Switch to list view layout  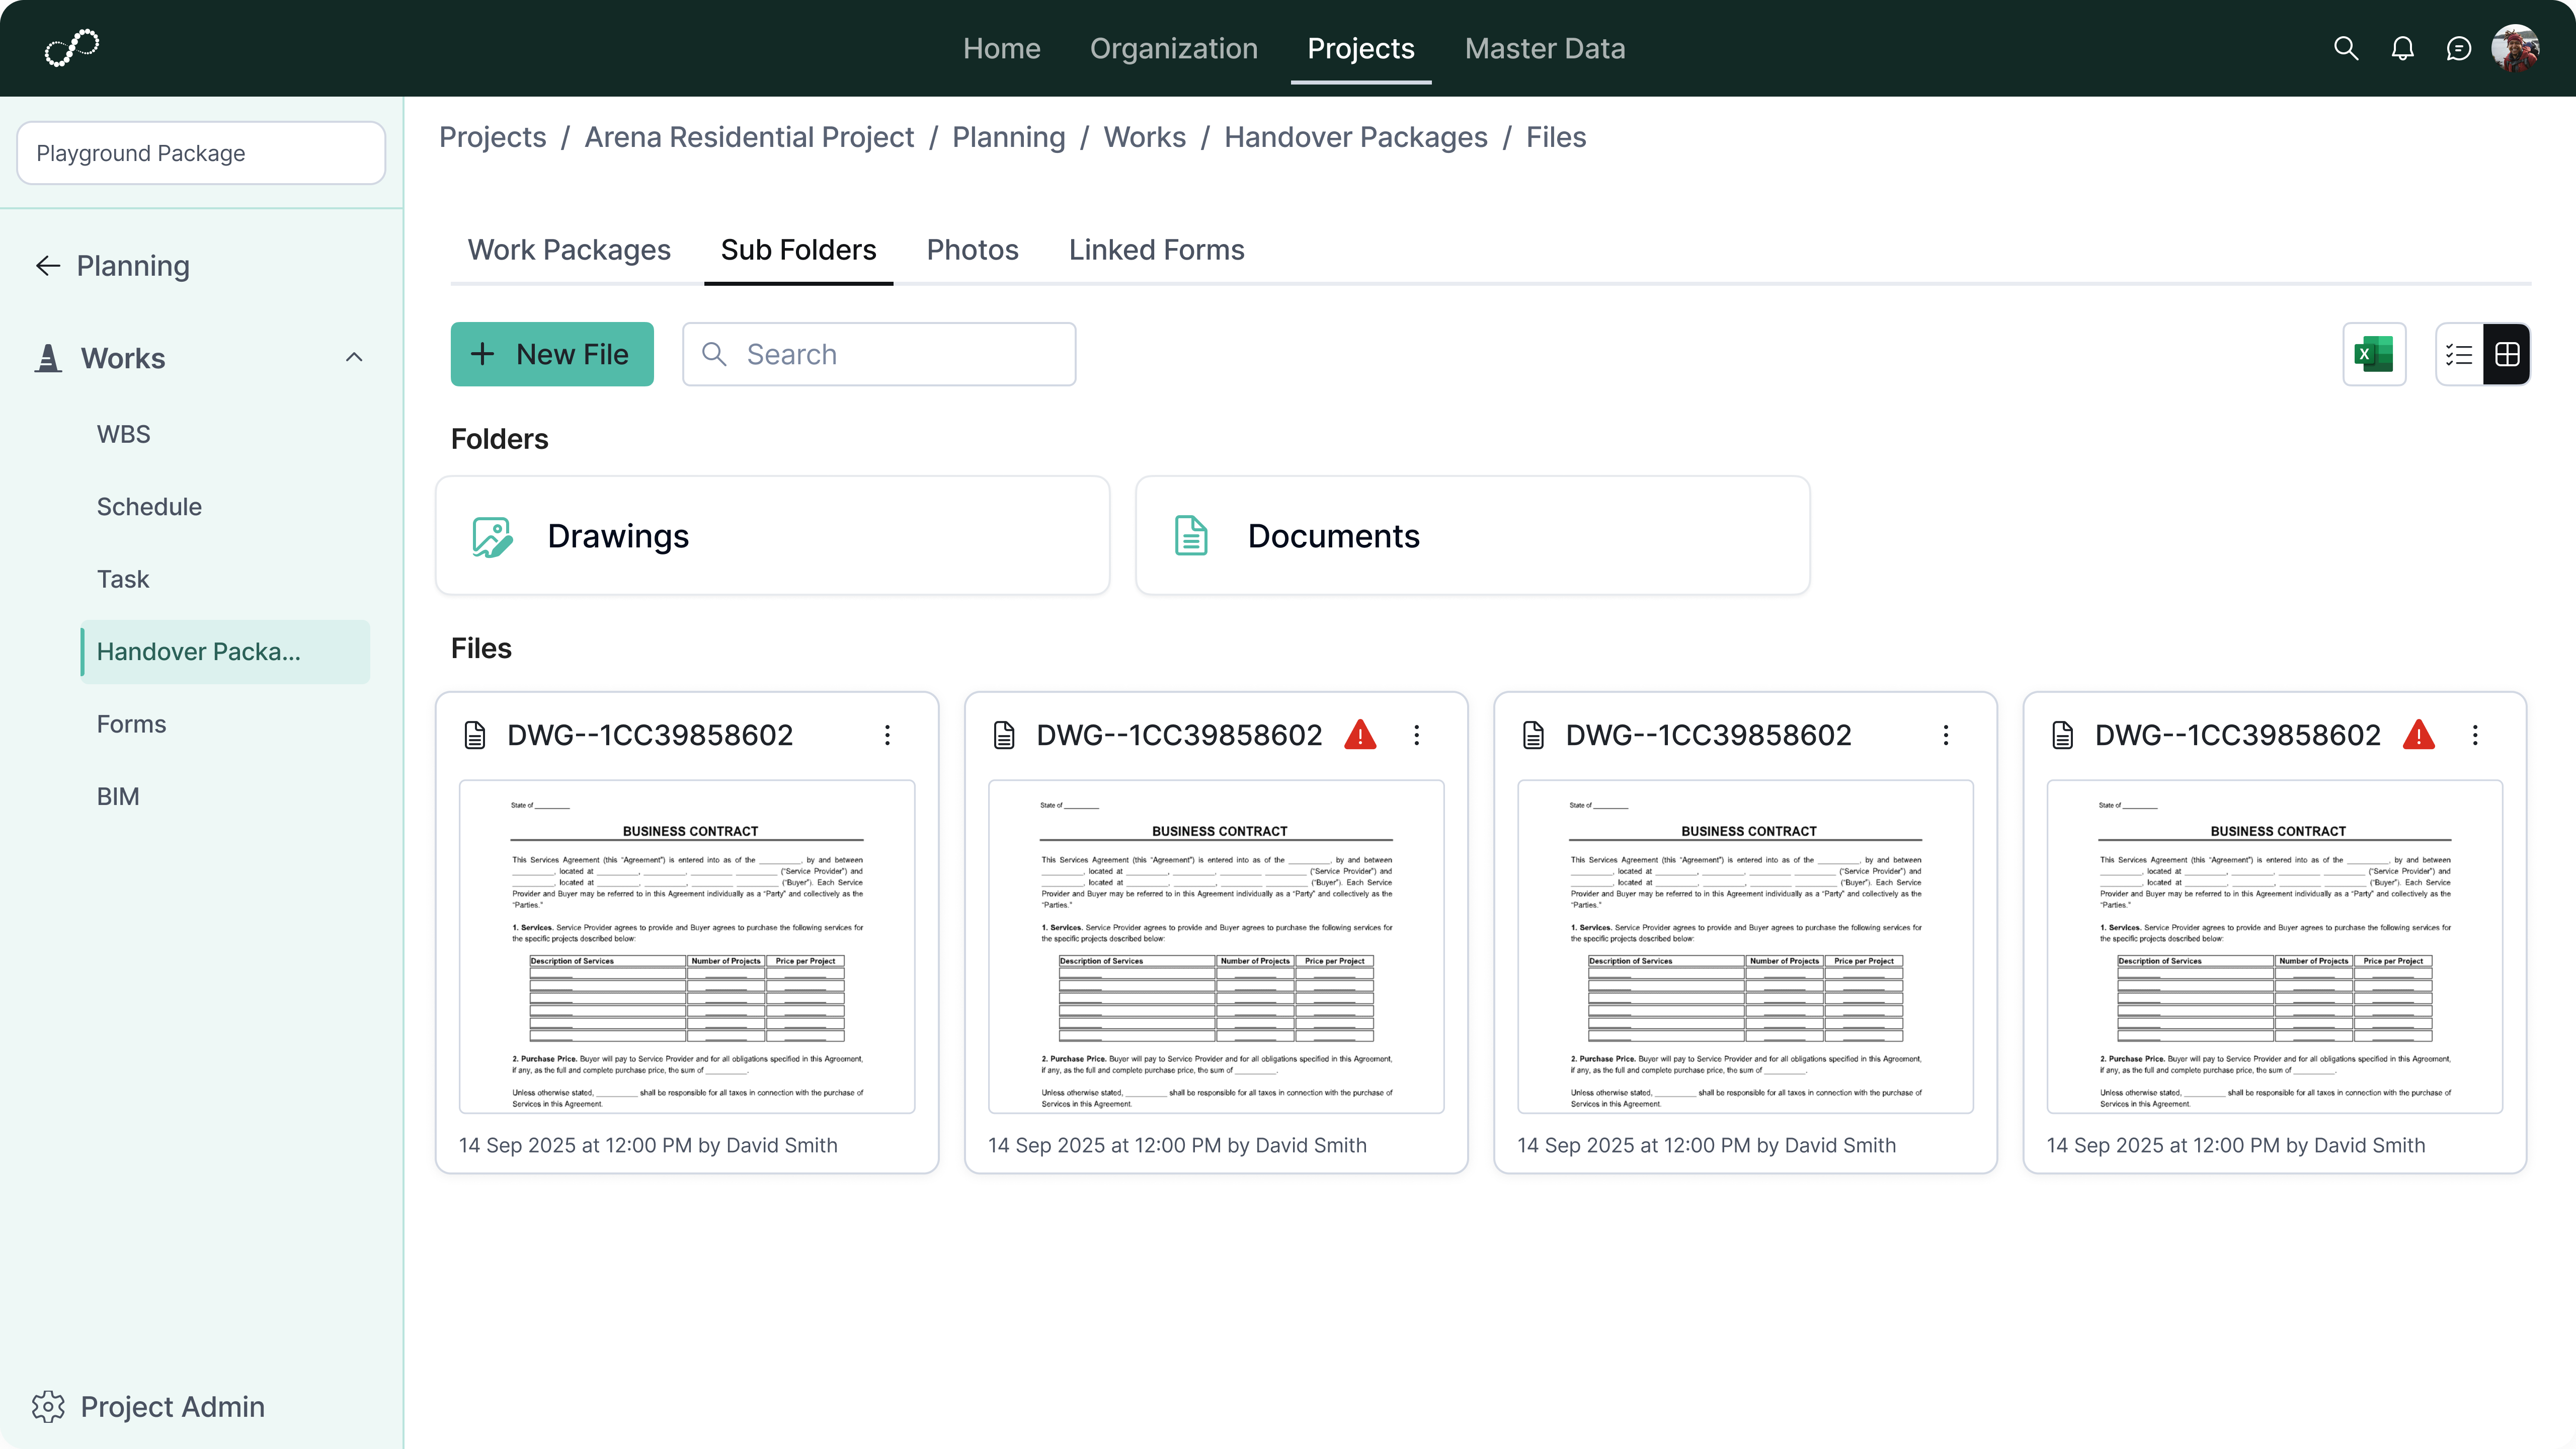[x=2459, y=354]
